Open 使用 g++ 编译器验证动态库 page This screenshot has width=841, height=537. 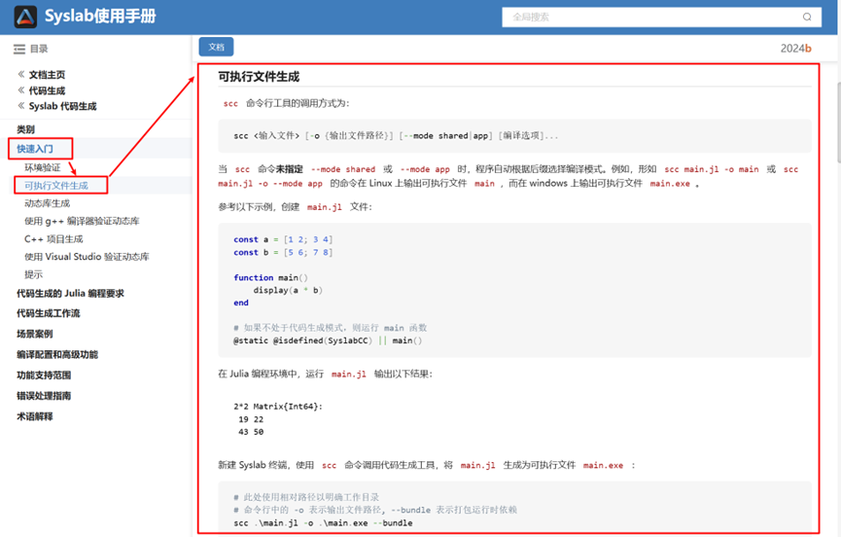click(82, 221)
